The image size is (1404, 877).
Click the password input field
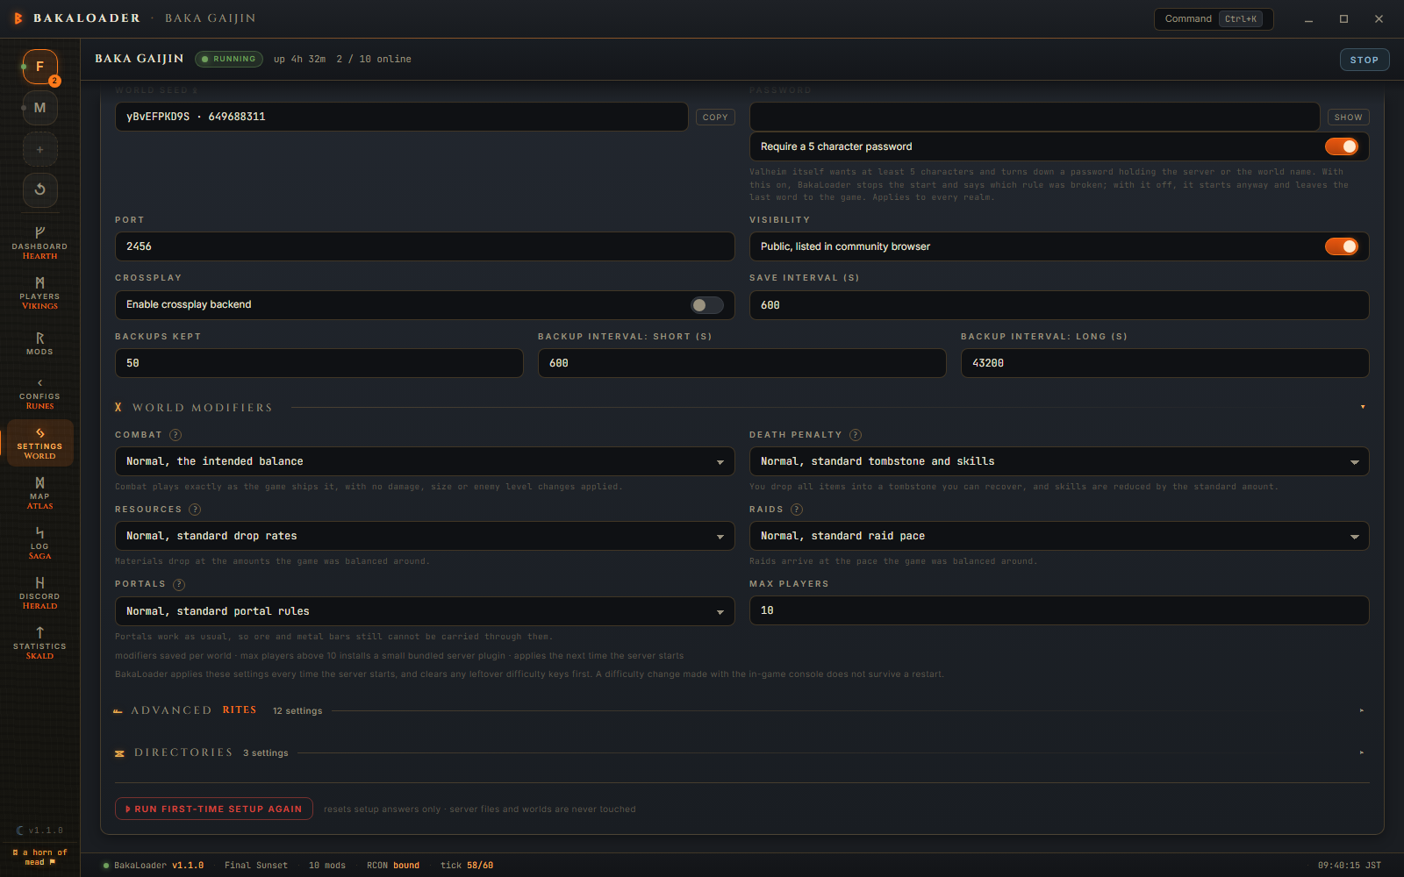(1035, 117)
